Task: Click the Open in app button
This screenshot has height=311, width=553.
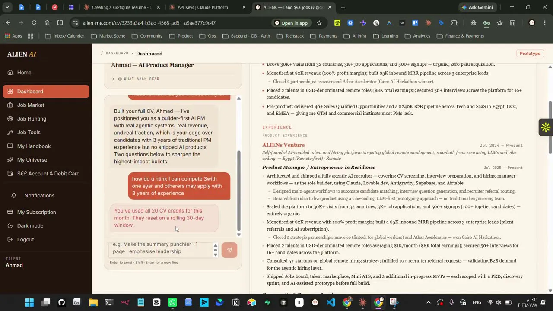Action: pyautogui.click(x=291, y=23)
